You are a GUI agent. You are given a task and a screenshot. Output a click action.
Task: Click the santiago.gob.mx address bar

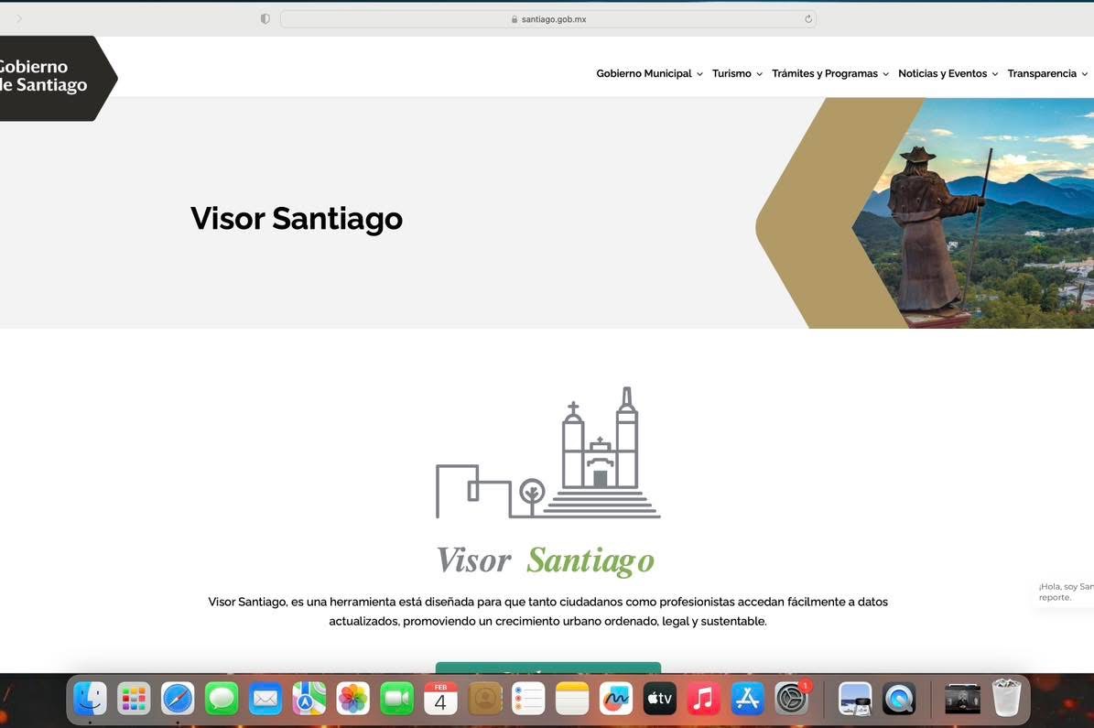(547, 19)
